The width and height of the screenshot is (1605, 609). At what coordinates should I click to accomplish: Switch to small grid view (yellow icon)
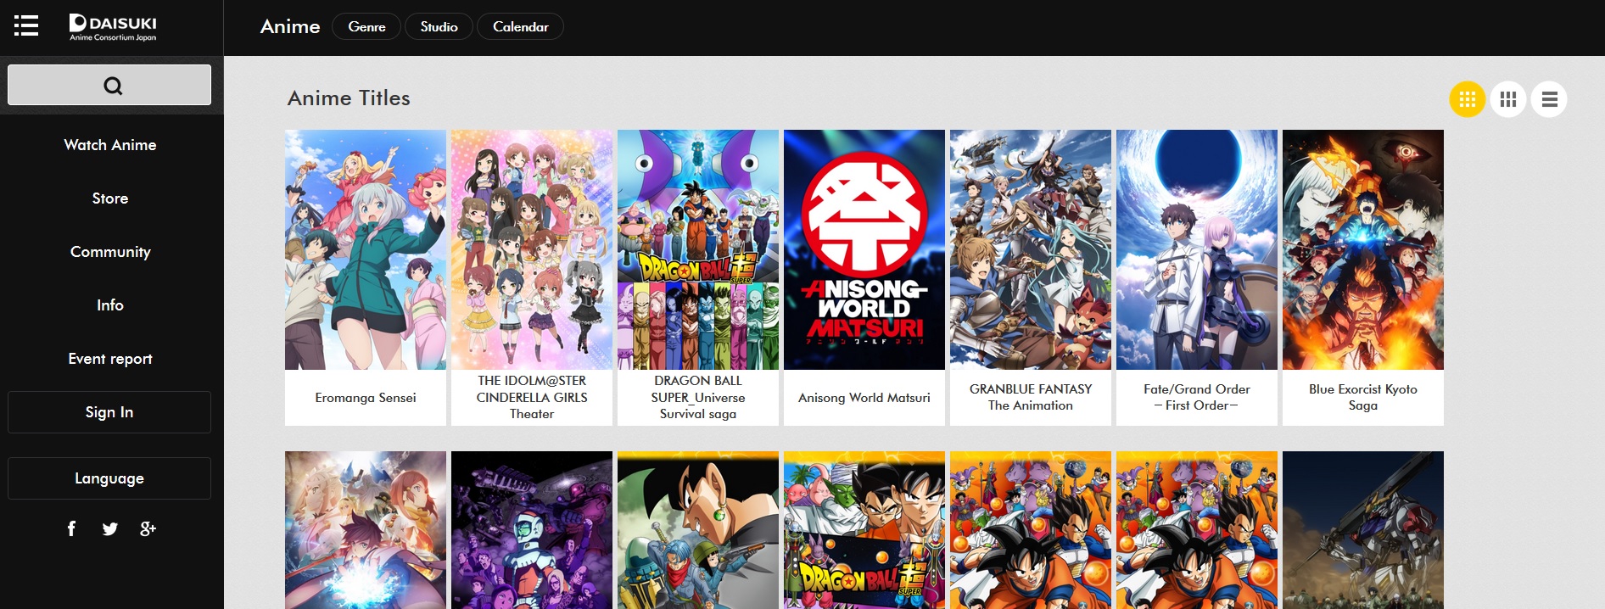pyautogui.click(x=1467, y=99)
